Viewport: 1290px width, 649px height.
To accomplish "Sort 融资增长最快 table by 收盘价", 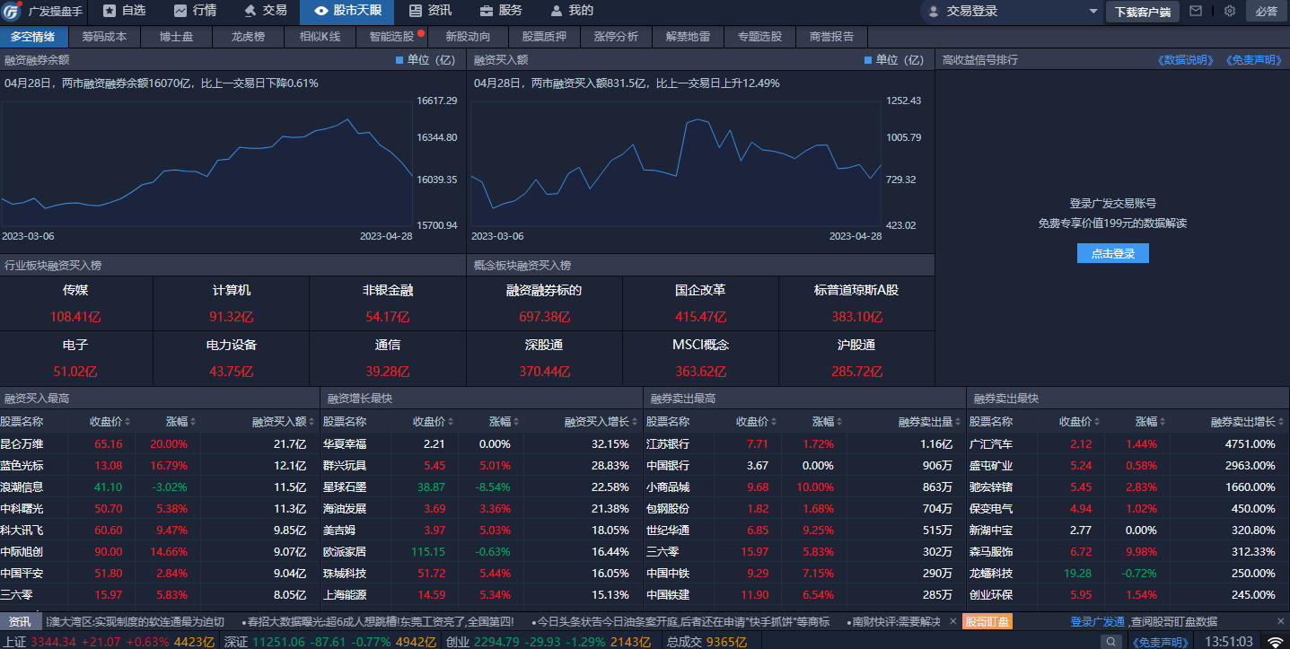I will tap(434, 421).
